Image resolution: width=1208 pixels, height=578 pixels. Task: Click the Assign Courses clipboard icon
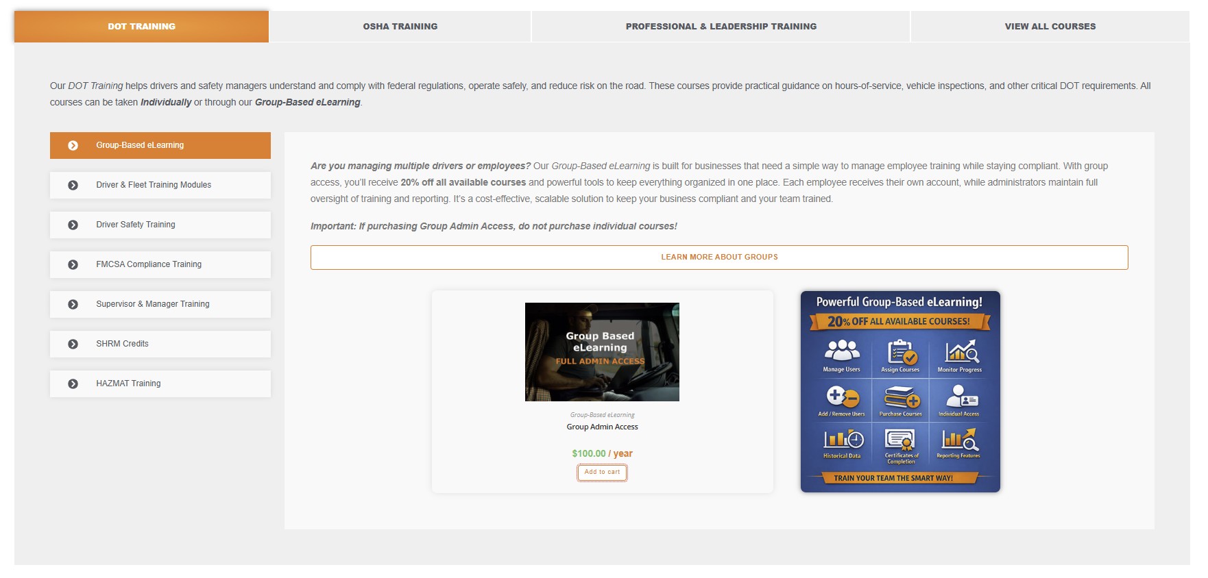pyautogui.click(x=901, y=352)
